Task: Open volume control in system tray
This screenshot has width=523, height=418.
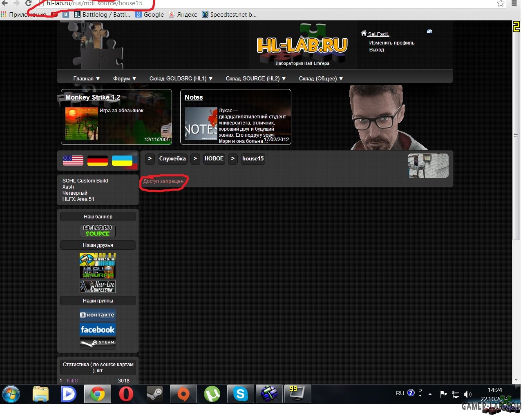Action: click(468, 394)
